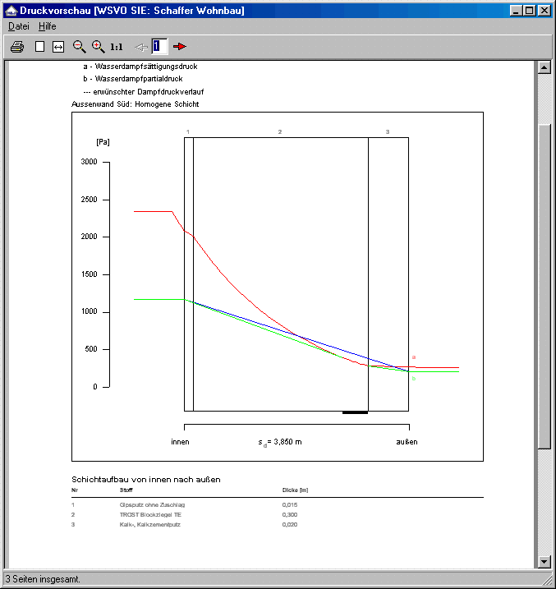
Task: Show whole page view
Action: click(x=39, y=47)
